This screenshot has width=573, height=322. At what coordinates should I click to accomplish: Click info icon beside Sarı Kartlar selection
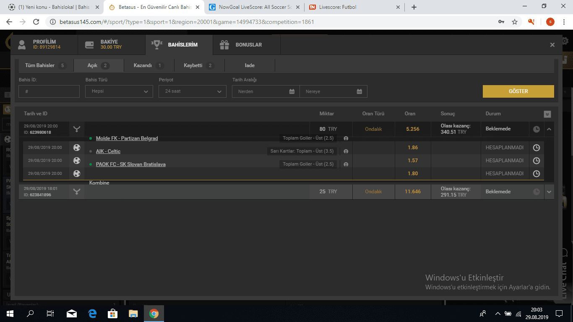[346, 151]
